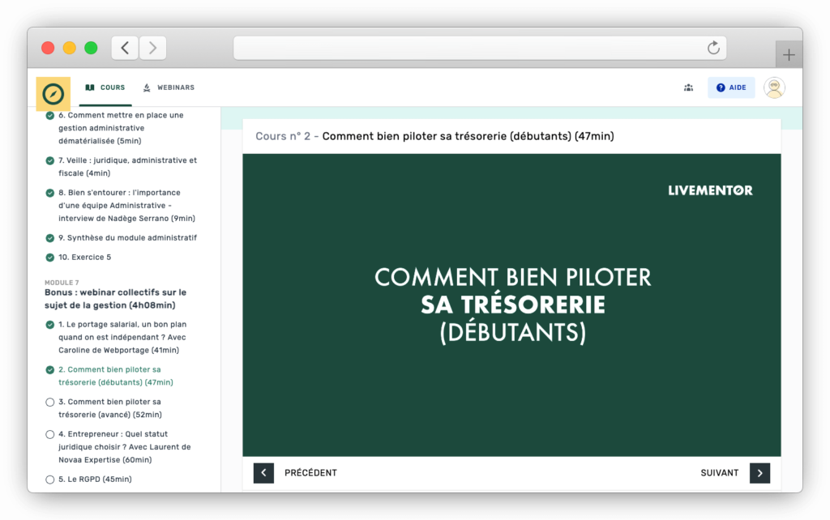Click the browser back navigation arrow

[125, 47]
